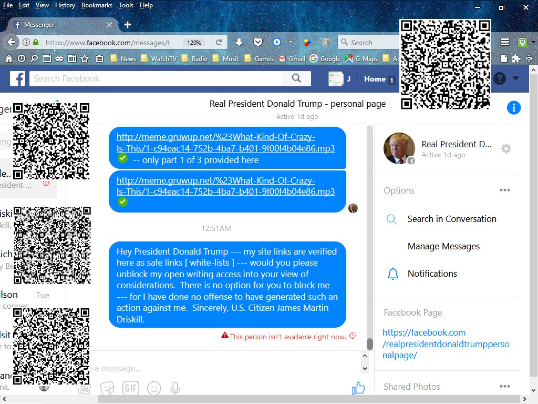538x404 pixels.
Task: Expand the dropdown beside the download manager icon
Action: point(291,42)
